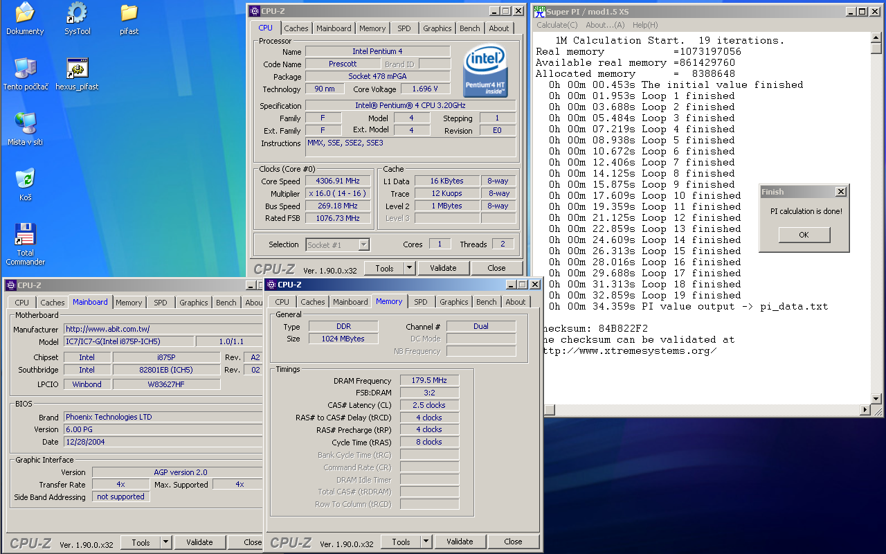Open the SysTool desktop icon
This screenshot has height=554, width=886.
click(77, 19)
